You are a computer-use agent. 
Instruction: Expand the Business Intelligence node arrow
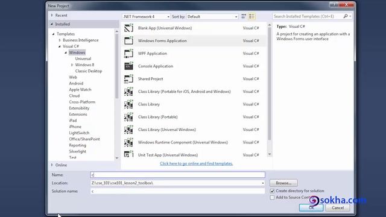point(60,40)
